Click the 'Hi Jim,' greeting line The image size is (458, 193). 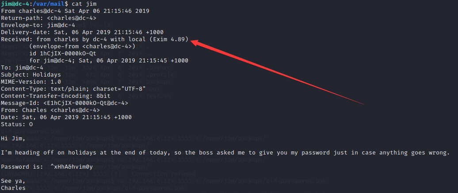click(13, 138)
